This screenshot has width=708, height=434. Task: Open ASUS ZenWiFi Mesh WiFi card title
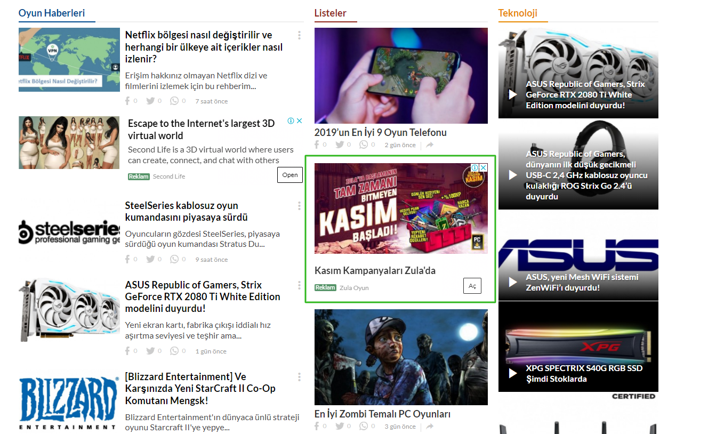(582, 282)
